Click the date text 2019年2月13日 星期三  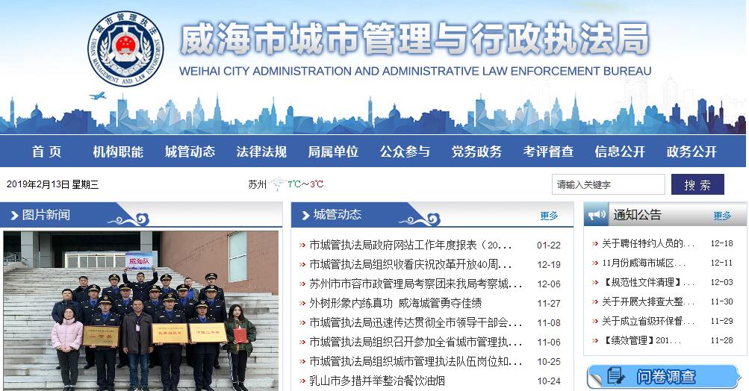pyautogui.click(x=52, y=185)
